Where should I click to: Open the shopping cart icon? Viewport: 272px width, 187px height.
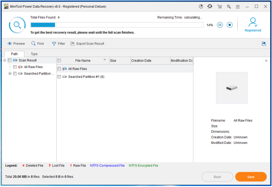click(x=220, y=6)
